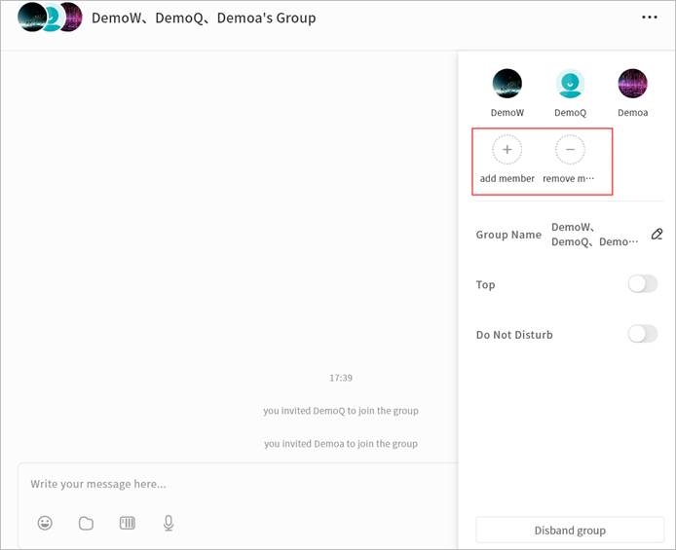The image size is (676, 550).
Task: Click the minus icon to remove member
Action: click(570, 150)
